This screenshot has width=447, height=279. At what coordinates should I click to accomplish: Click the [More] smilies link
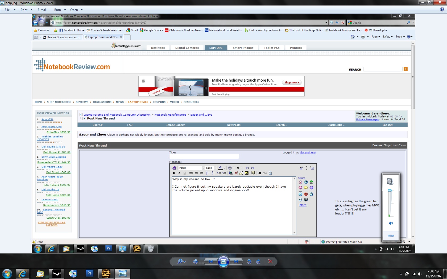coord(303,205)
